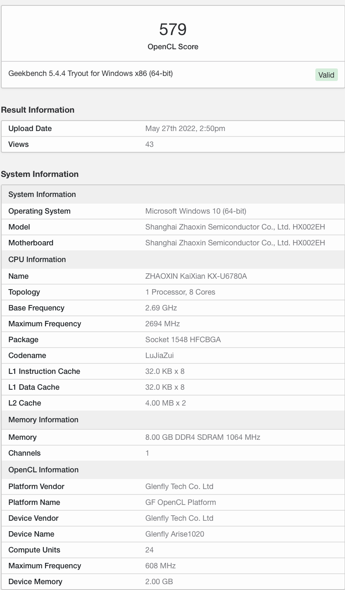Image resolution: width=345 pixels, height=590 pixels.
Task: Click the green Valid badge
Action: pyautogui.click(x=326, y=75)
